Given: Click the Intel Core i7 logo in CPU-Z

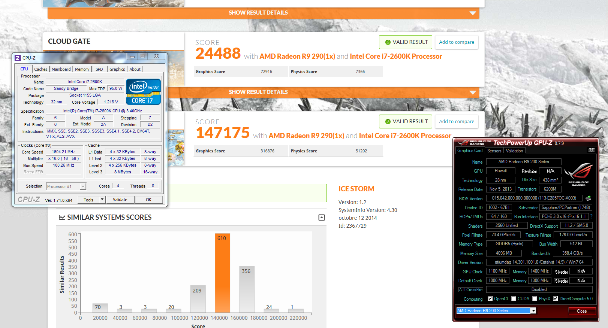Looking at the screenshot, I should tap(144, 92).
